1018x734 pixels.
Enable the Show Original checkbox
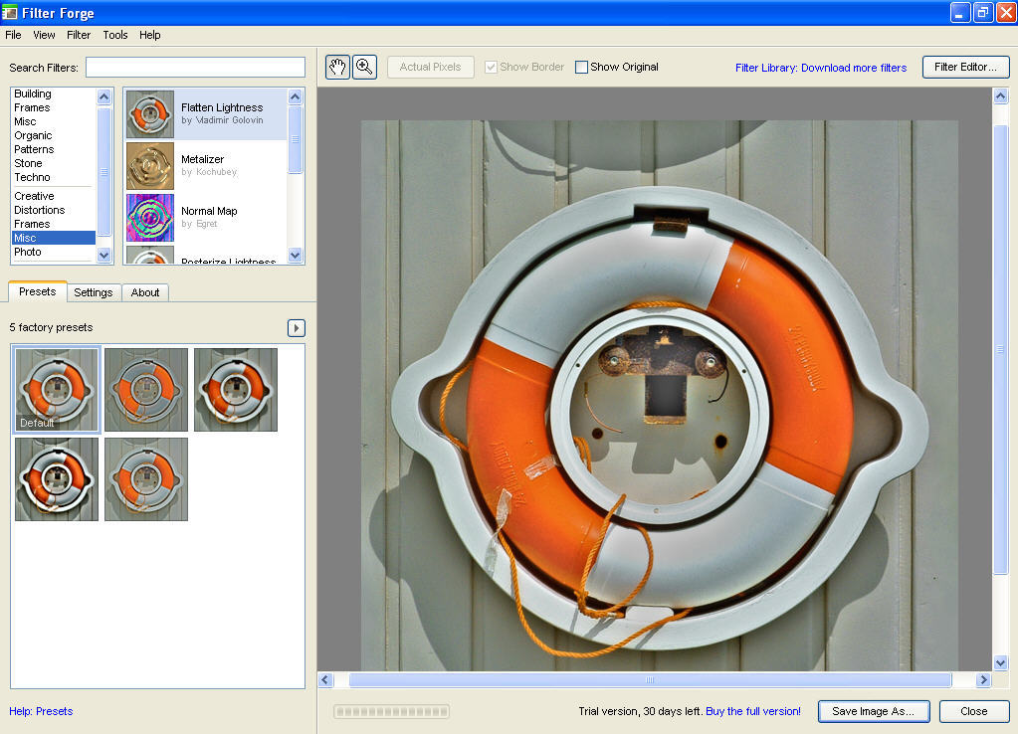pos(582,67)
